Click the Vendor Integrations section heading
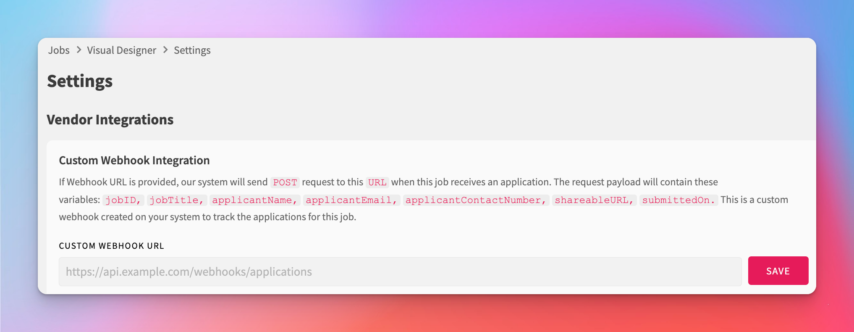This screenshot has width=854, height=332. coord(110,120)
